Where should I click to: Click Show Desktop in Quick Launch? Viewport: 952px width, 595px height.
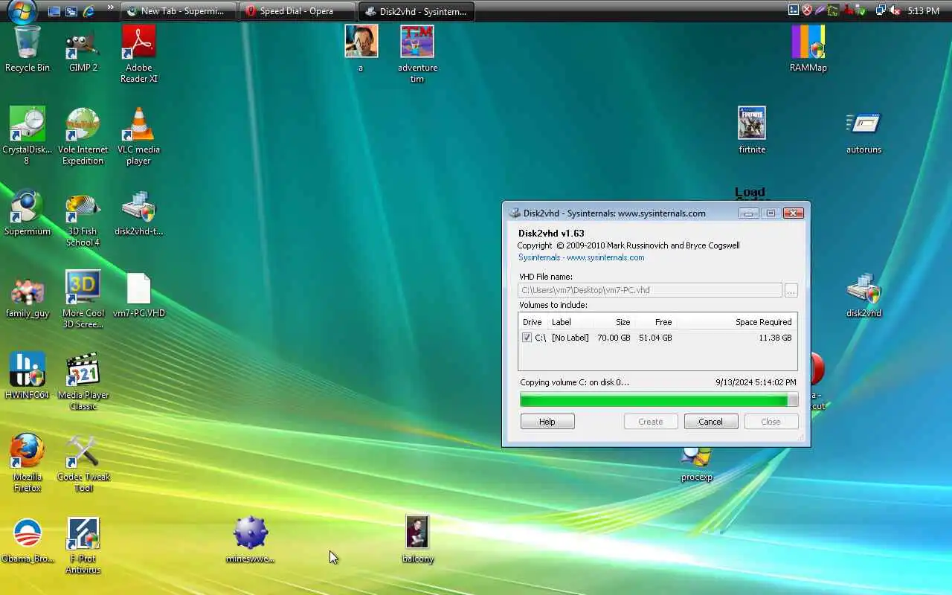54,11
